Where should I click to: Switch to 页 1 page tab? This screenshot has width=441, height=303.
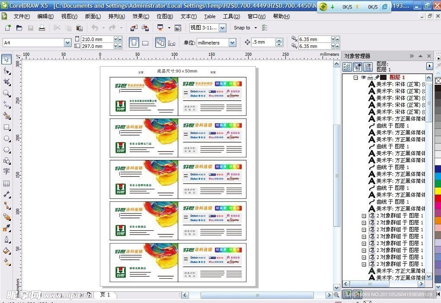[105, 294]
